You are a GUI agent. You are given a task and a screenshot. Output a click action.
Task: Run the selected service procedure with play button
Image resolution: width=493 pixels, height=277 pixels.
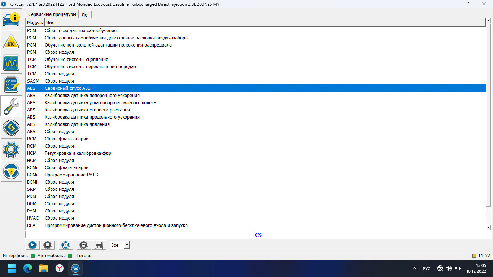tap(32, 245)
